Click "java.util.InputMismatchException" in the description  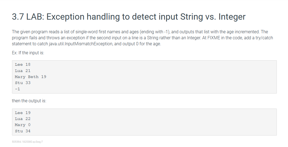coord(81,44)
